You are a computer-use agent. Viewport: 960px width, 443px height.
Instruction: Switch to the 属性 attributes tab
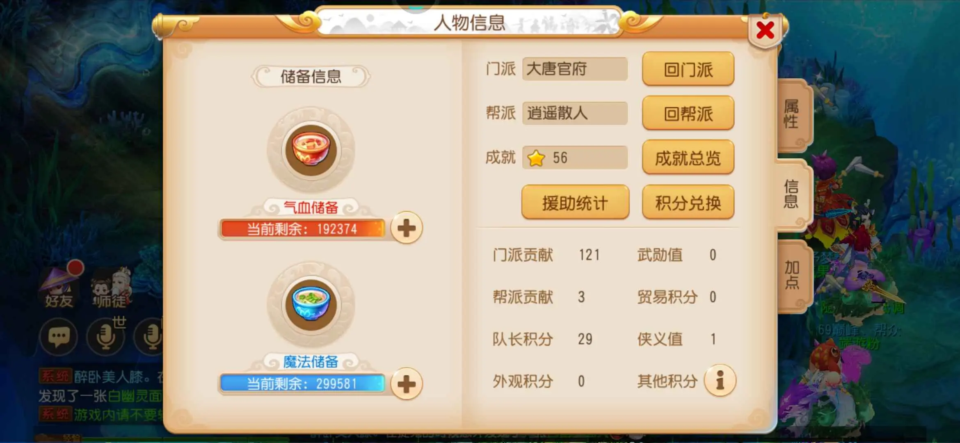(792, 114)
